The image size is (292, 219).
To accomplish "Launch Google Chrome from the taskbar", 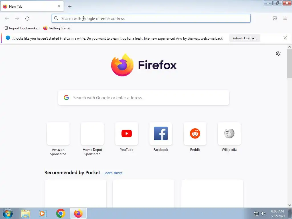I will pos(60,213).
